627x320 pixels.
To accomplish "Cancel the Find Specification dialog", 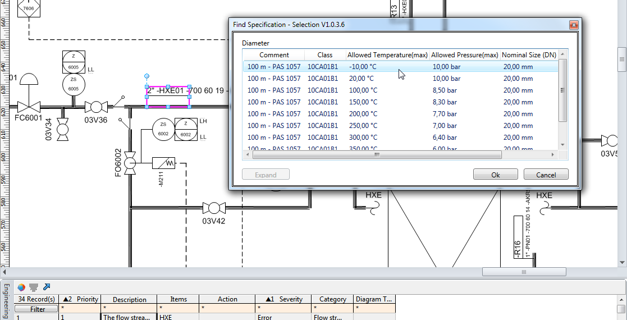I will (546, 175).
